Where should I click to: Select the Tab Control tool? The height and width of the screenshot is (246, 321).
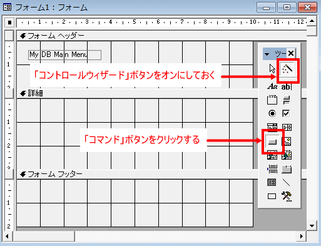pos(287,169)
